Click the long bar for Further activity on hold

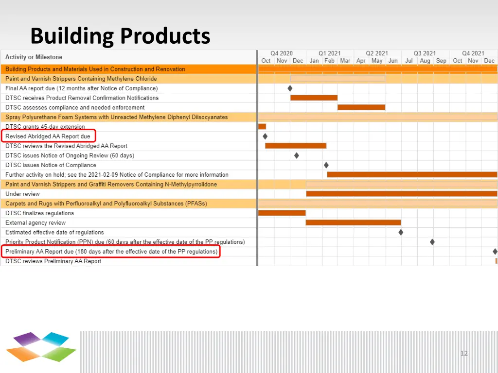point(412,174)
